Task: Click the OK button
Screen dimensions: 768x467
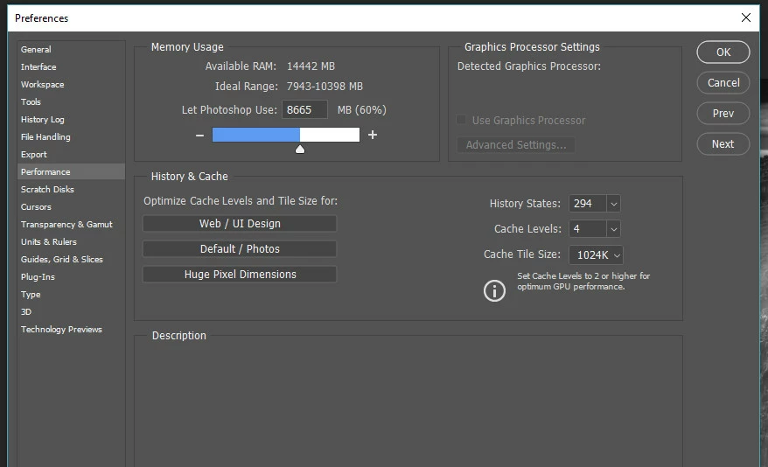Action: pos(723,52)
